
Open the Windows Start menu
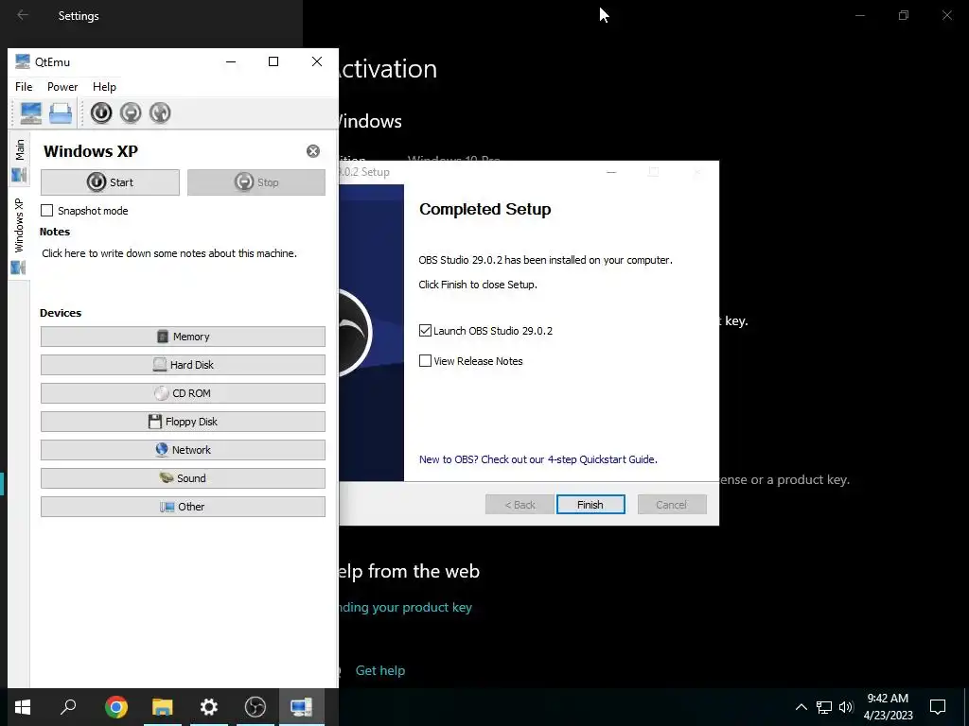pyautogui.click(x=23, y=707)
